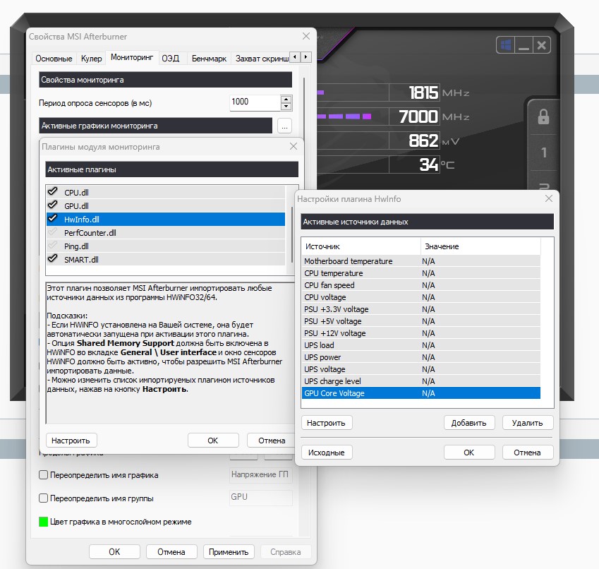This screenshot has width=599, height=569.
Task: Toggle the GPU.dll plugin checkmark
Action: (x=53, y=205)
